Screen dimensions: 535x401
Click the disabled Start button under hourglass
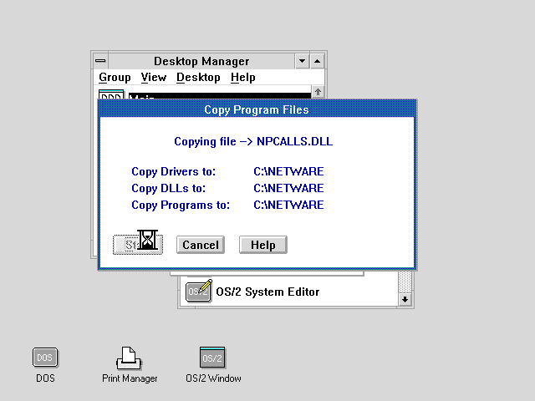click(138, 245)
